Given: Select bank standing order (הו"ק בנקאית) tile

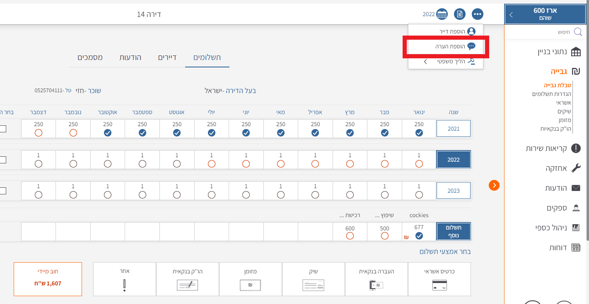Looking at the screenshot, I should point(187,279).
